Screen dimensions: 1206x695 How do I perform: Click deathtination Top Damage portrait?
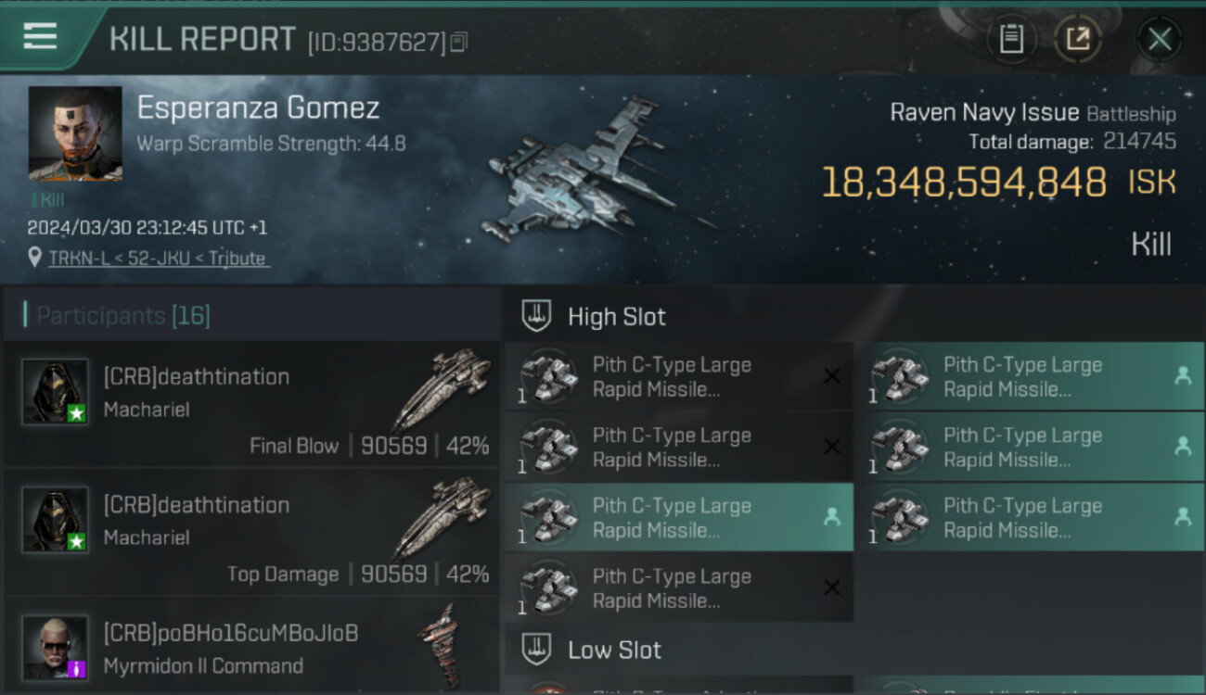pos(56,520)
